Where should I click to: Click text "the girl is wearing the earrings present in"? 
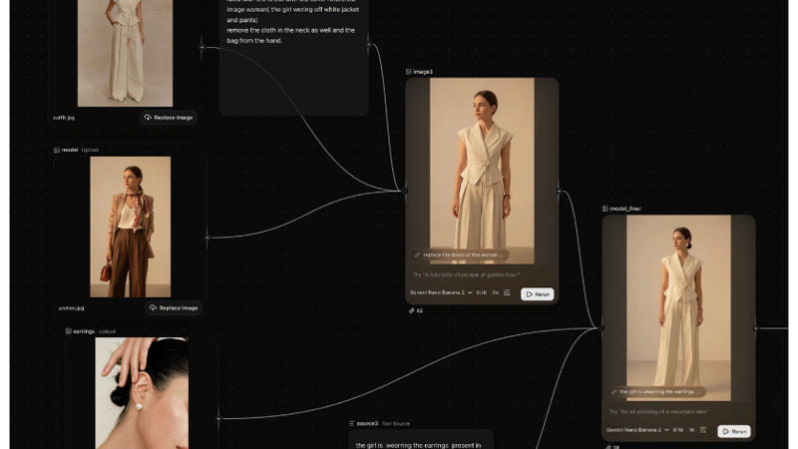pos(418,445)
